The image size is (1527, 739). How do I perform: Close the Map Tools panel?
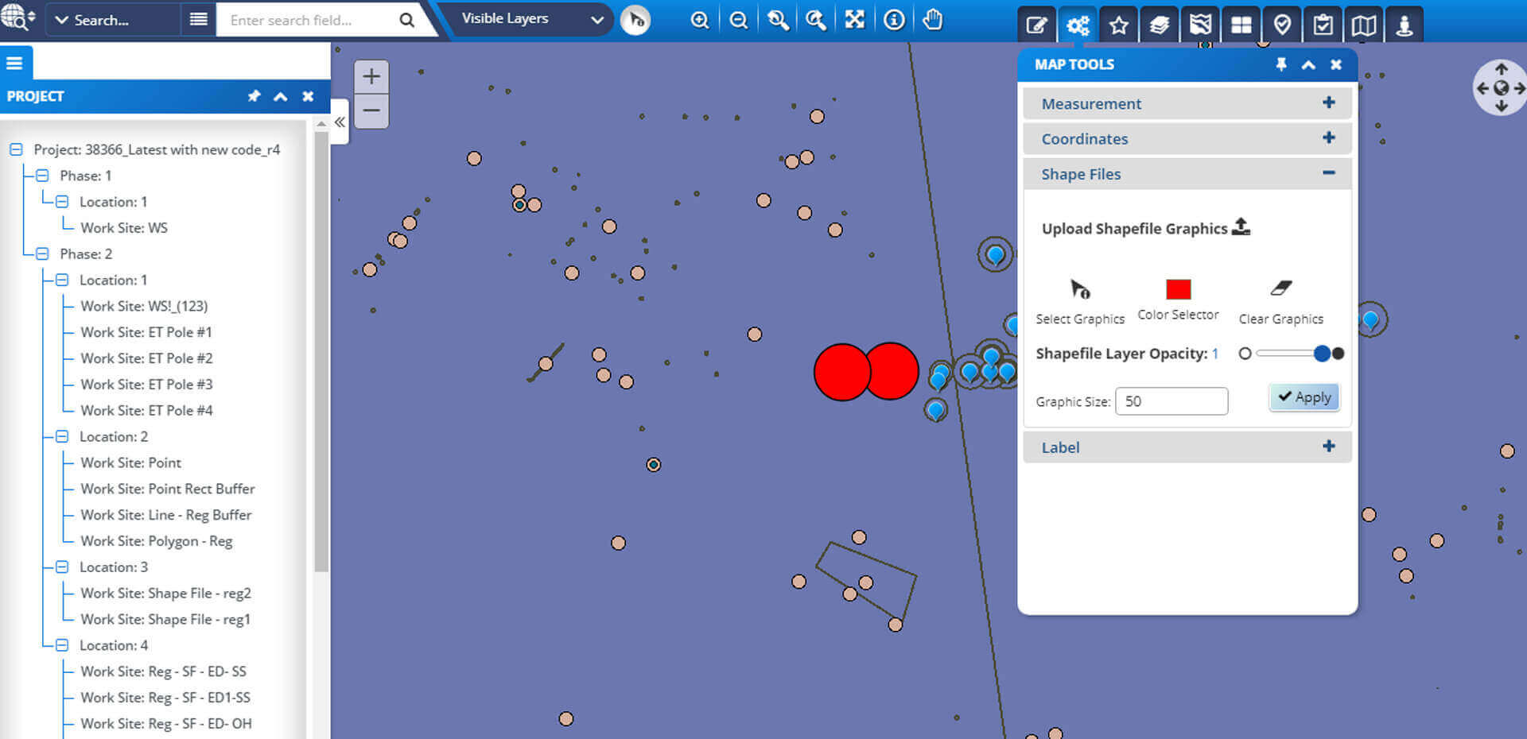[x=1336, y=64]
